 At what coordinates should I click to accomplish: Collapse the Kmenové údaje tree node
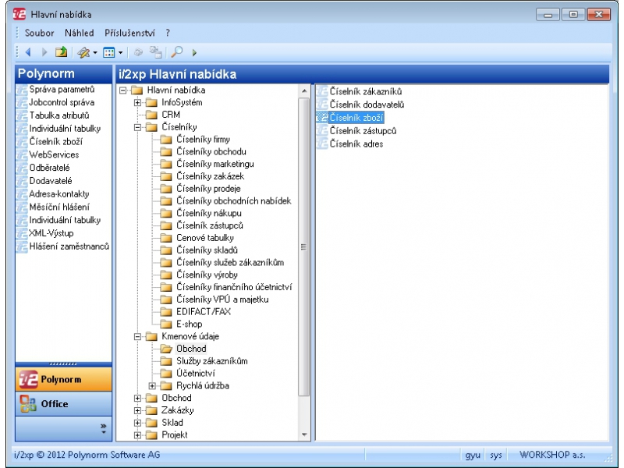[x=137, y=337]
